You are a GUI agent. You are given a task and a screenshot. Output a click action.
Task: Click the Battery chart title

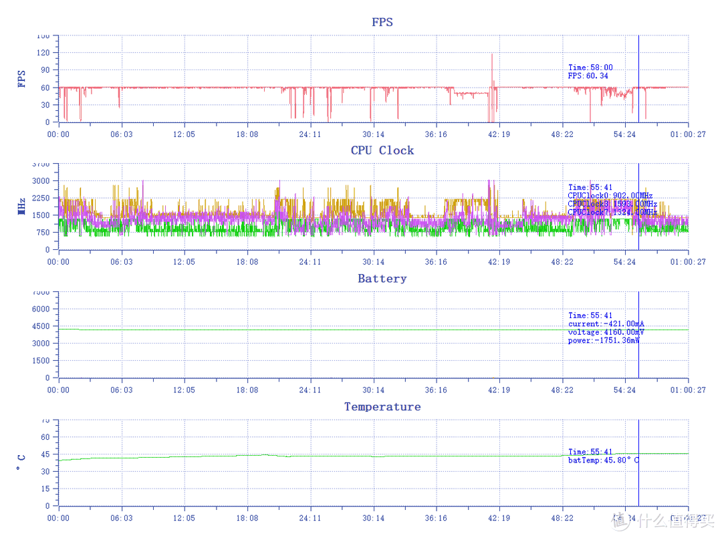click(x=382, y=279)
